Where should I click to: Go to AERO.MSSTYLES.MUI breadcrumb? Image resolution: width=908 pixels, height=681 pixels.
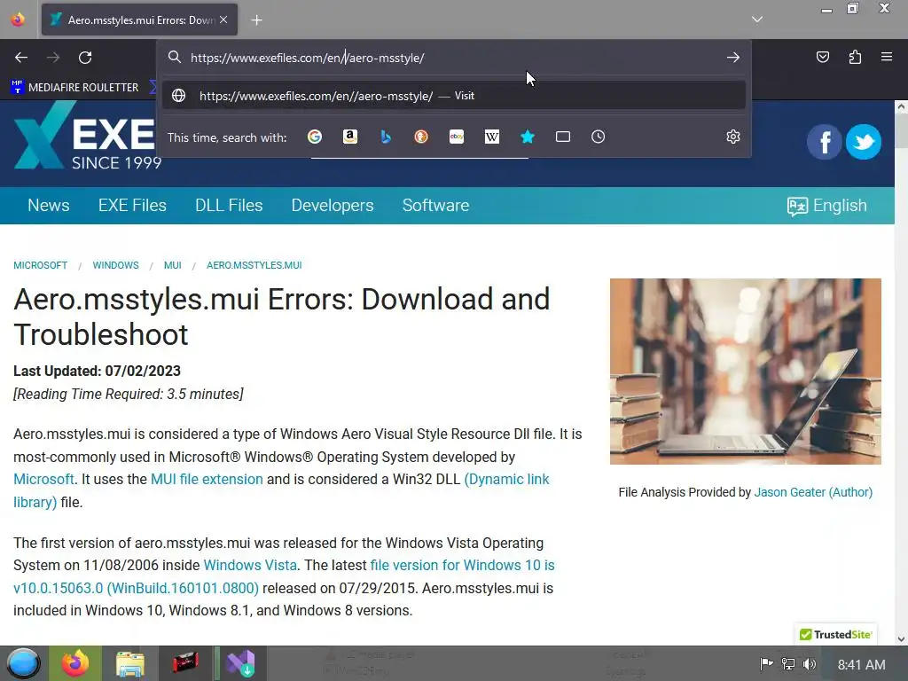pos(254,265)
